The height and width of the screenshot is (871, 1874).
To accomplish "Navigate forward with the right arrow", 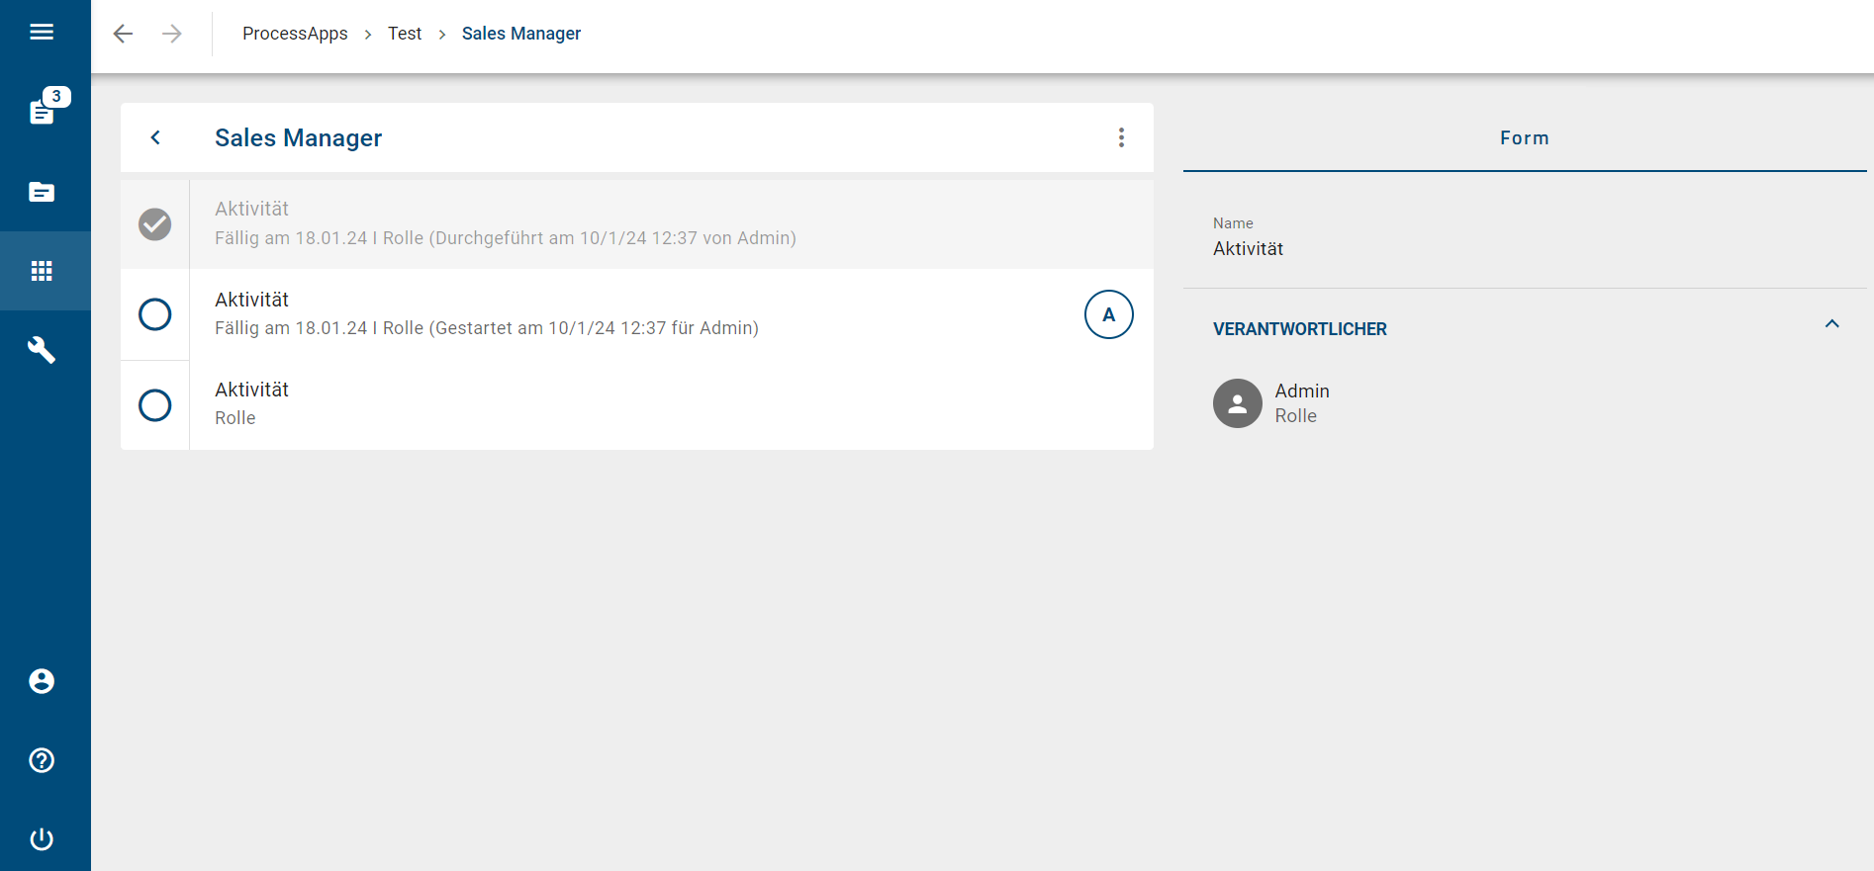I will click(x=172, y=34).
